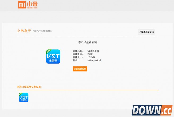Click the orange 安装其他应用 button
This screenshot has width=174, height=117.
[80, 69]
